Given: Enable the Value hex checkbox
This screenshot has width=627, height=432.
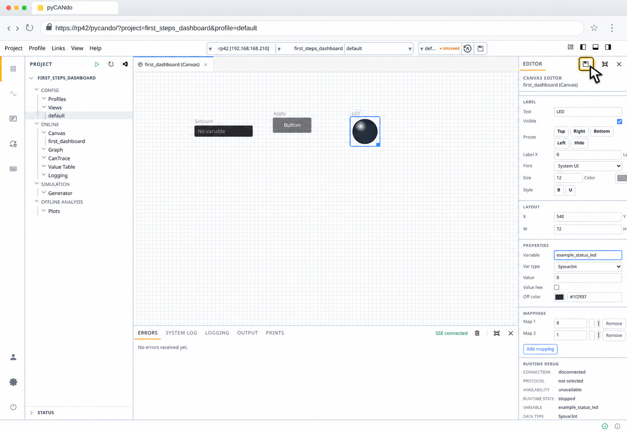Looking at the screenshot, I should point(556,287).
